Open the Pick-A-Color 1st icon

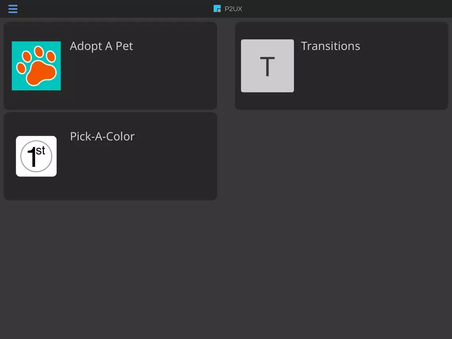click(36, 156)
